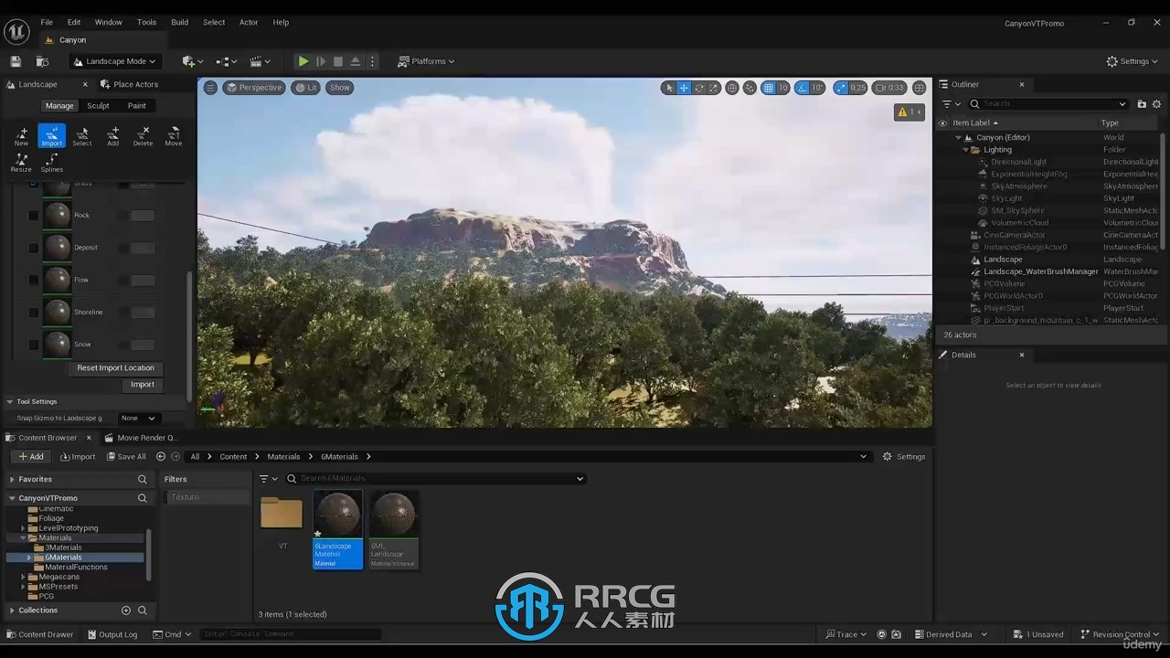Toggle rotation angle snapping
This screenshot has height=658, width=1170.
pos(802,88)
